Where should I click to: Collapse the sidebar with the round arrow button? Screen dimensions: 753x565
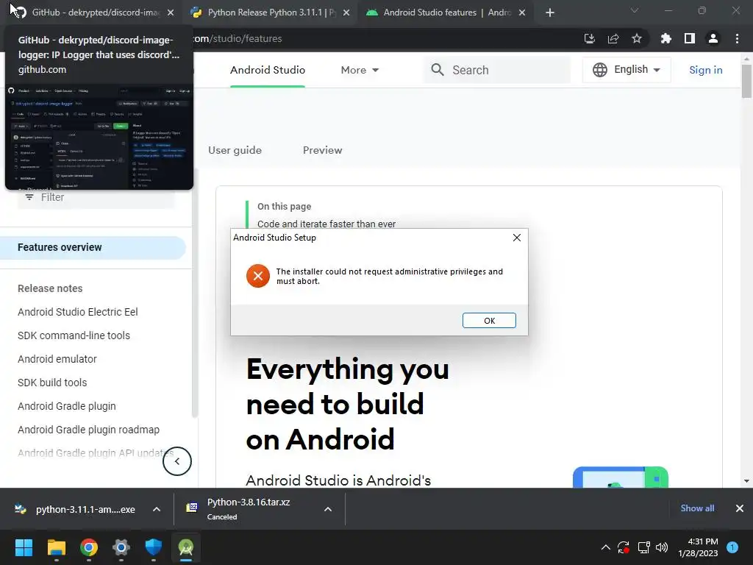point(177,461)
